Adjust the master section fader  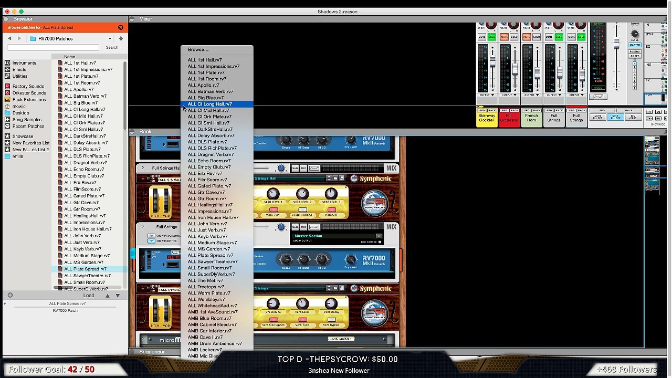click(x=616, y=42)
